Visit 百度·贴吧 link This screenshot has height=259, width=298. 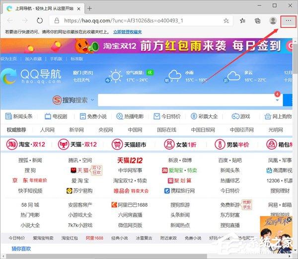pyautogui.click(x=230, y=160)
